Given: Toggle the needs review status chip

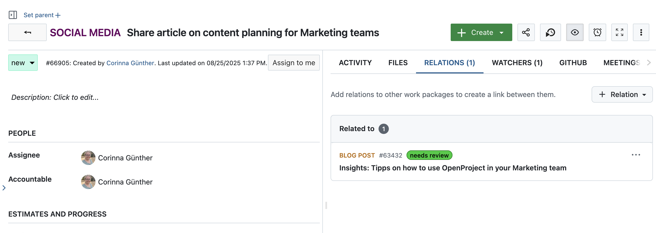Looking at the screenshot, I should 429,155.
